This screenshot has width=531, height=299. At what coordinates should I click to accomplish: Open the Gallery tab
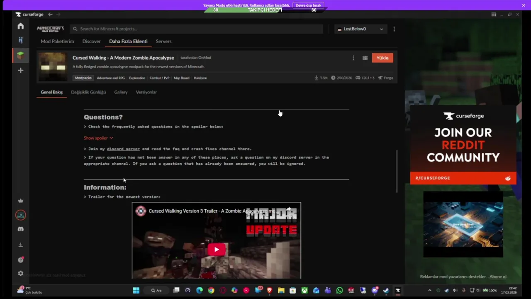tap(121, 92)
